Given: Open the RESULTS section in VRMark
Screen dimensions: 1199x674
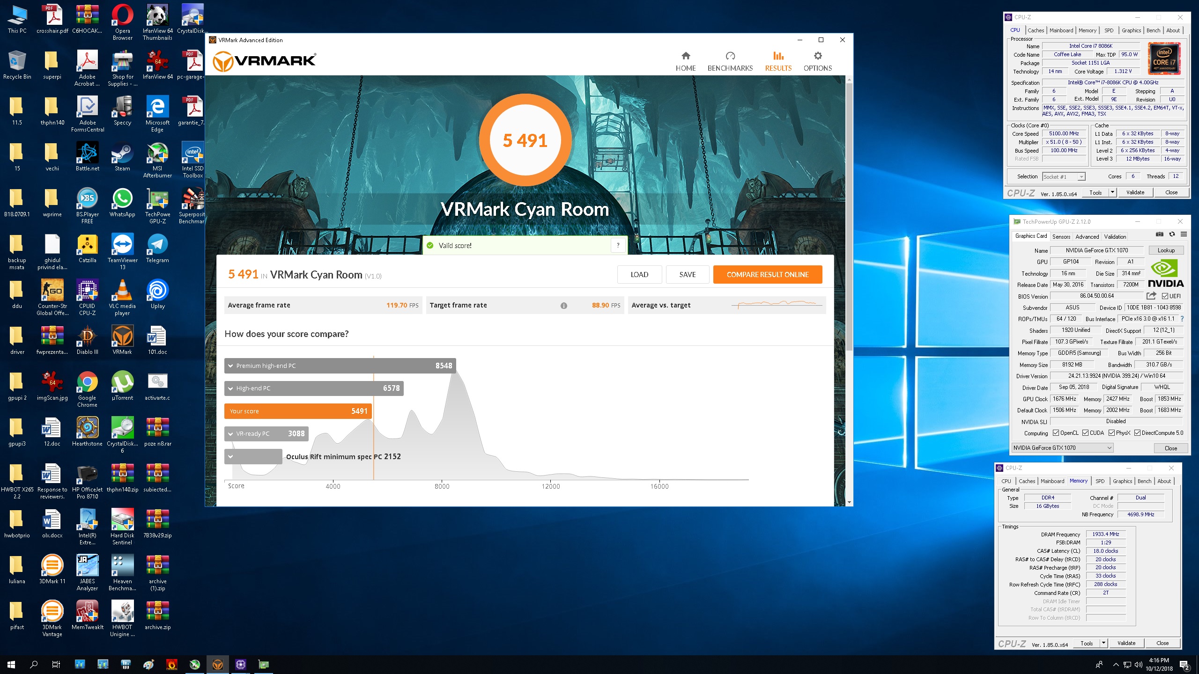Looking at the screenshot, I should pyautogui.click(x=778, y=62).
